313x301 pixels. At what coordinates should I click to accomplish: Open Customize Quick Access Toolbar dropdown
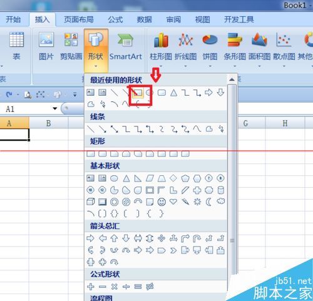click(x=74, y=95)
